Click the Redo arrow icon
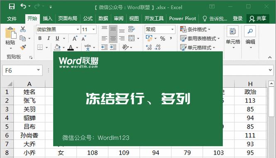 pos(37,7)
